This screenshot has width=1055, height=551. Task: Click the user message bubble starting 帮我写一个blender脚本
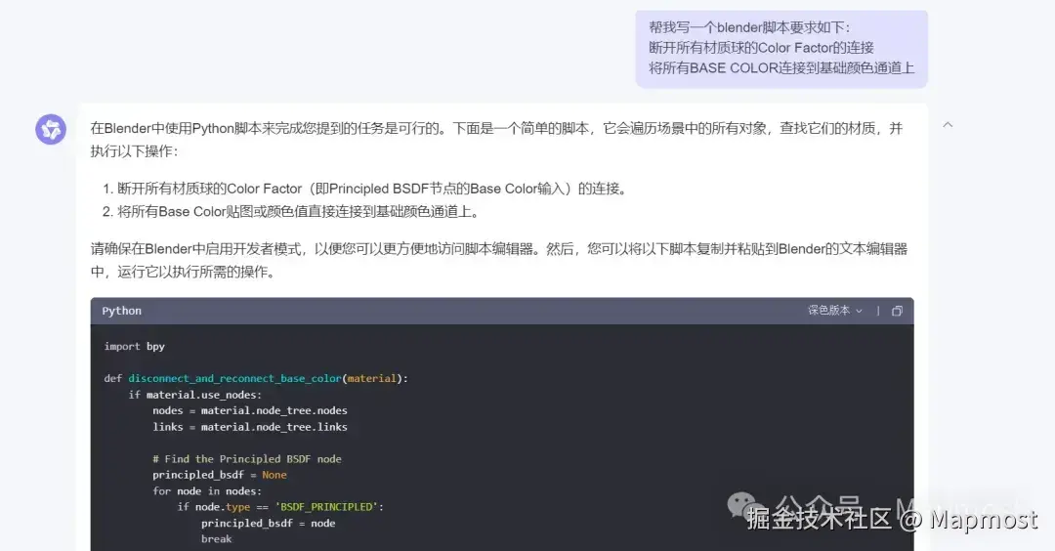pyautogui.click(x=781, y=49)
